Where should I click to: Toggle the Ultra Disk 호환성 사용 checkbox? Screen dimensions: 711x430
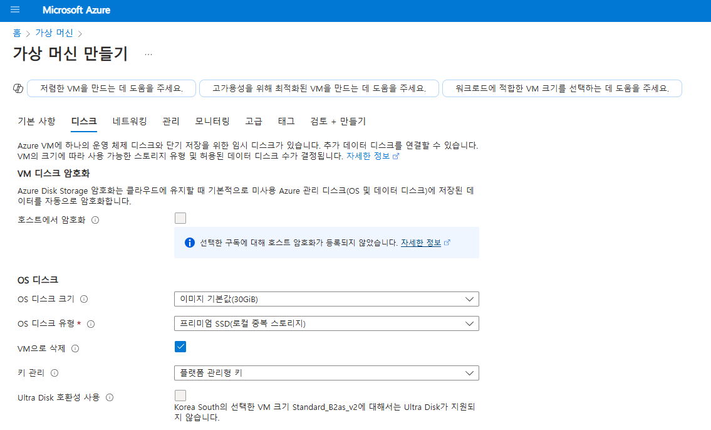pos(180,396)
